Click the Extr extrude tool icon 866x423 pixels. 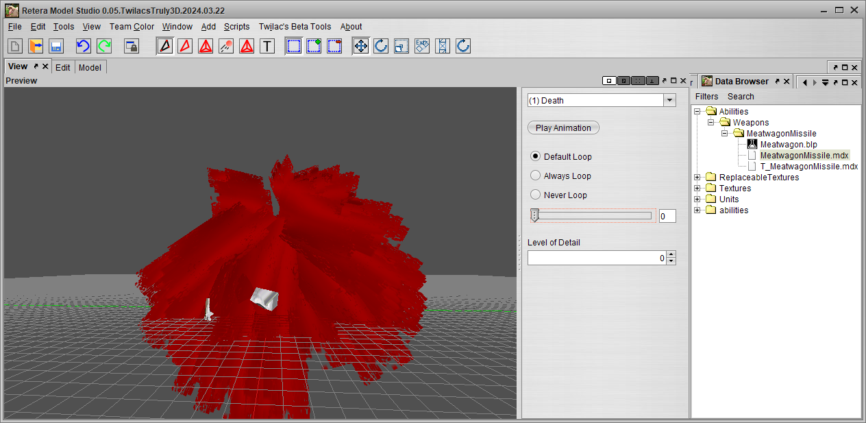tap(422, 46)
